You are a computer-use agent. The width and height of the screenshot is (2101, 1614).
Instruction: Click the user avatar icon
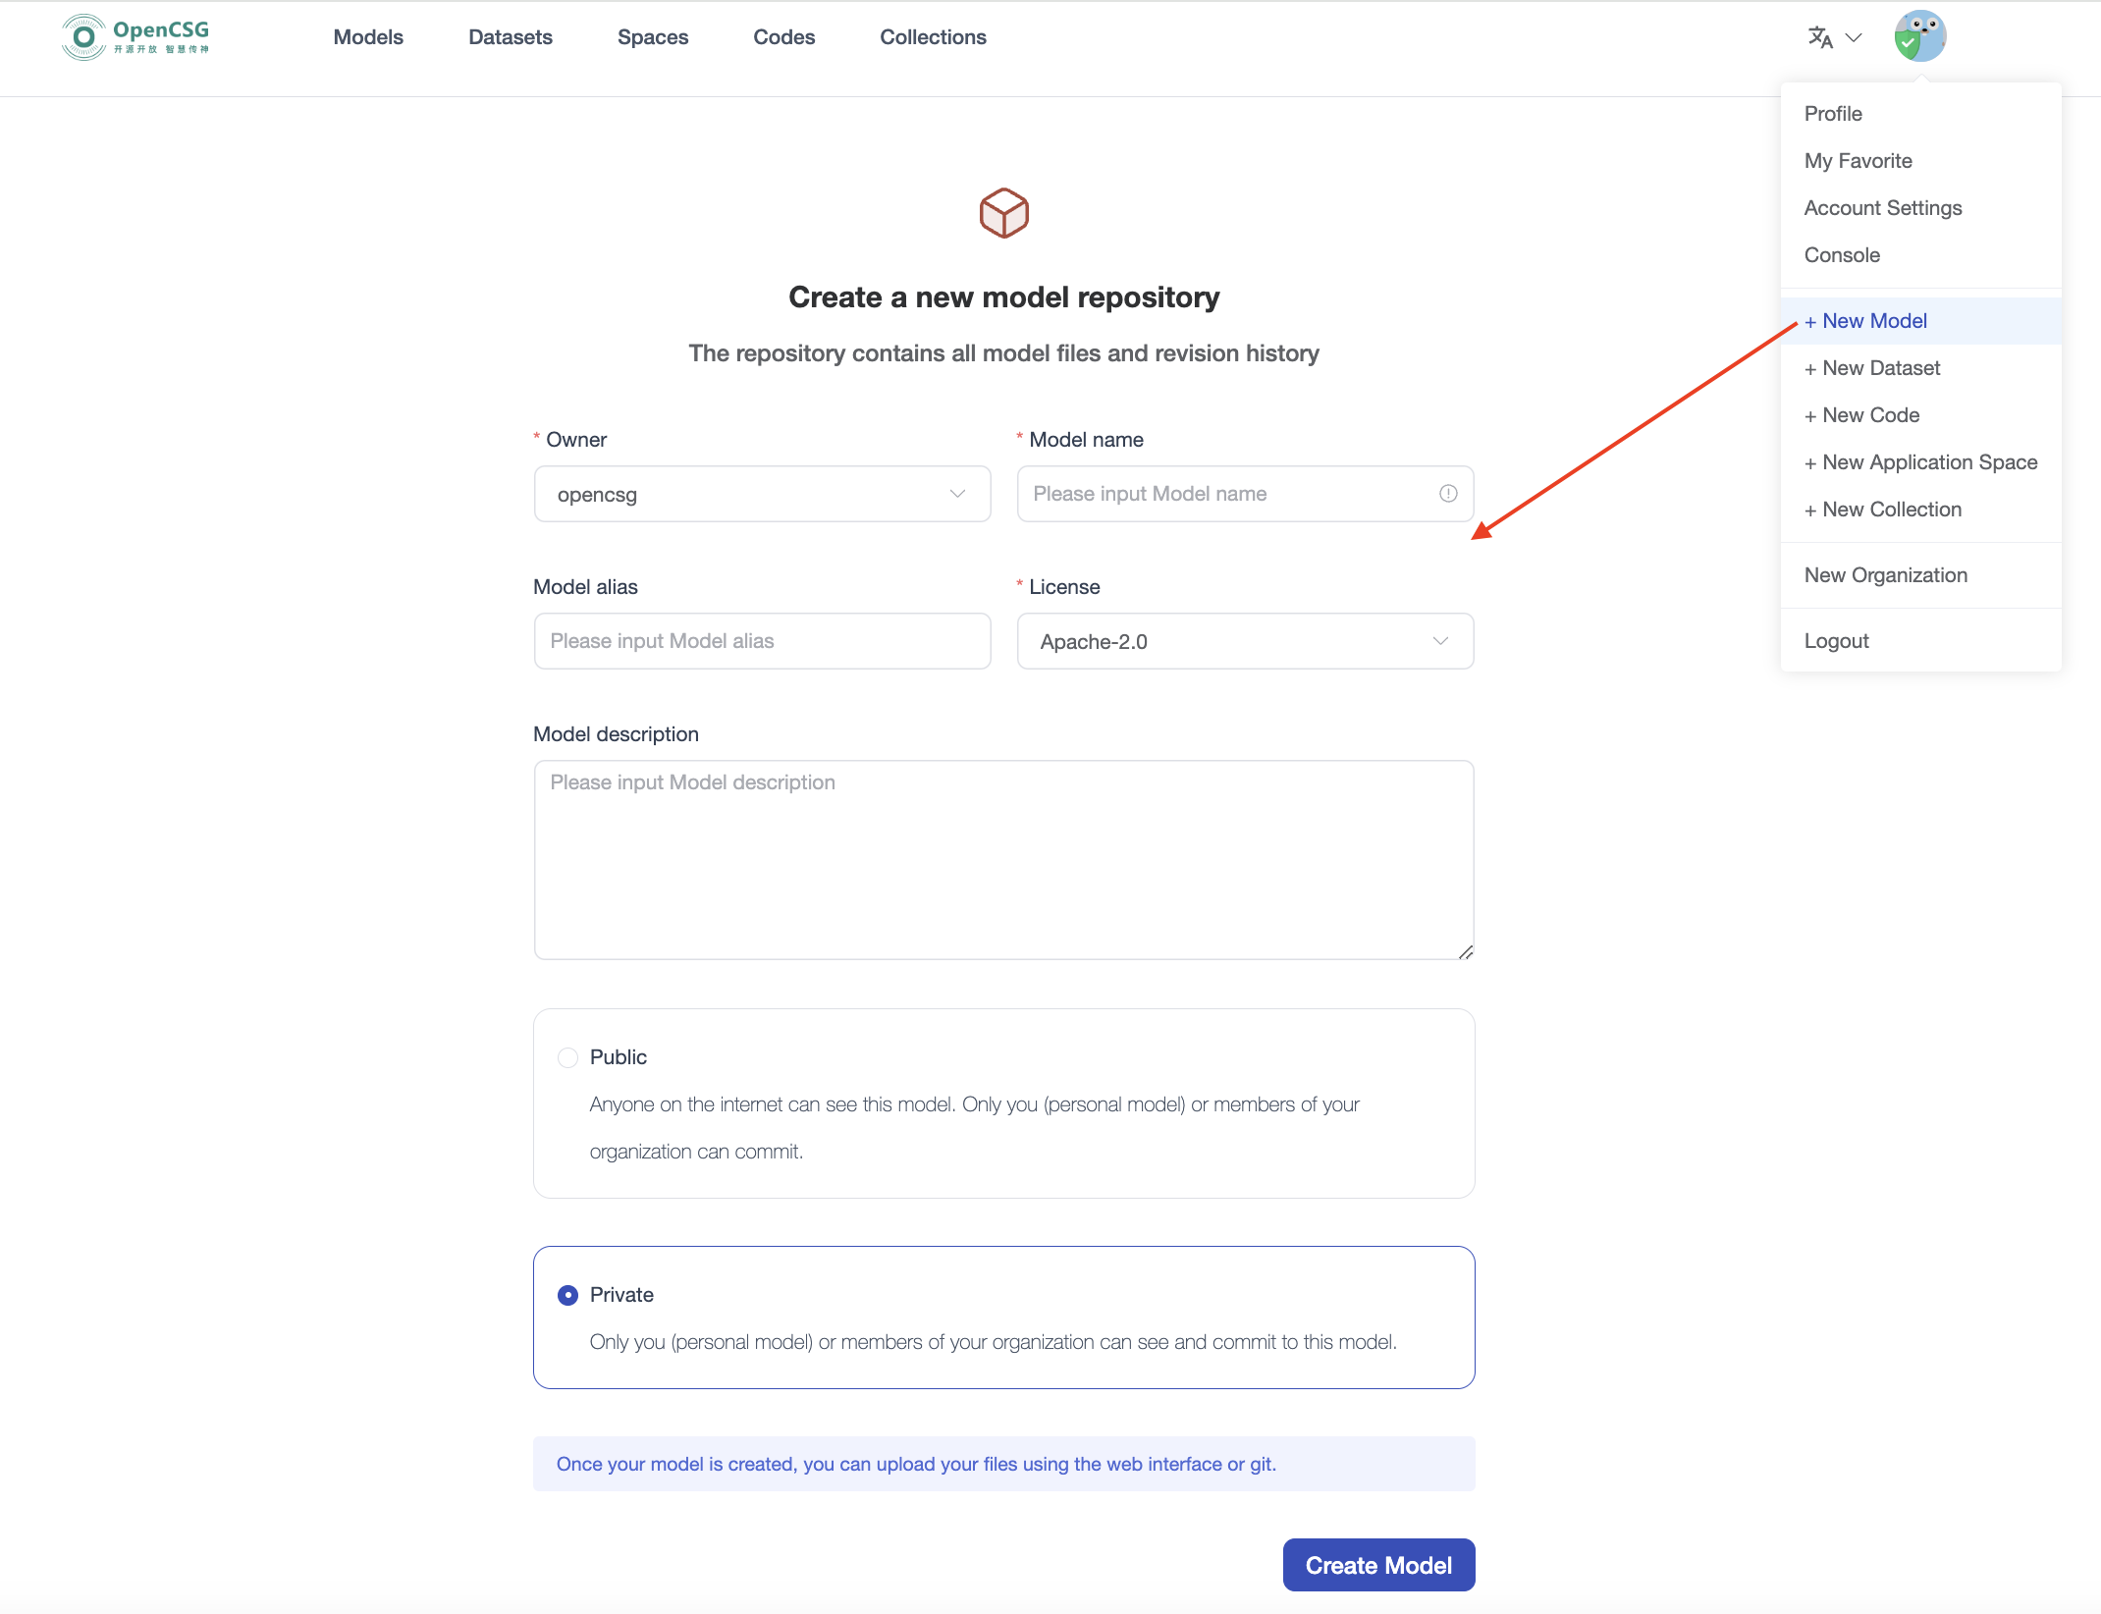click(1919, 35)
